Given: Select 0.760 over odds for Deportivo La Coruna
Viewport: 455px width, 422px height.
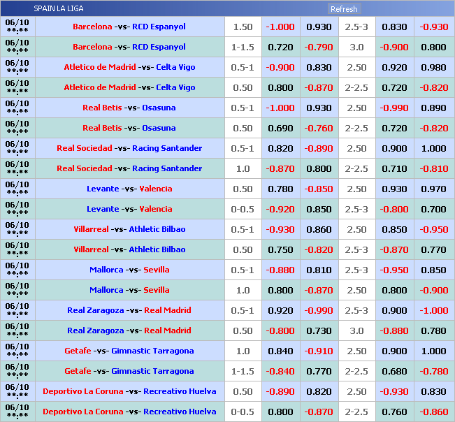Looking at the screenshot, I should (394, 412).
